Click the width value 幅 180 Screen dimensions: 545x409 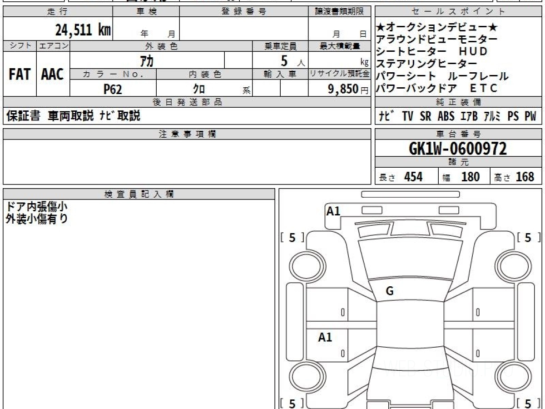pos(461,177)
